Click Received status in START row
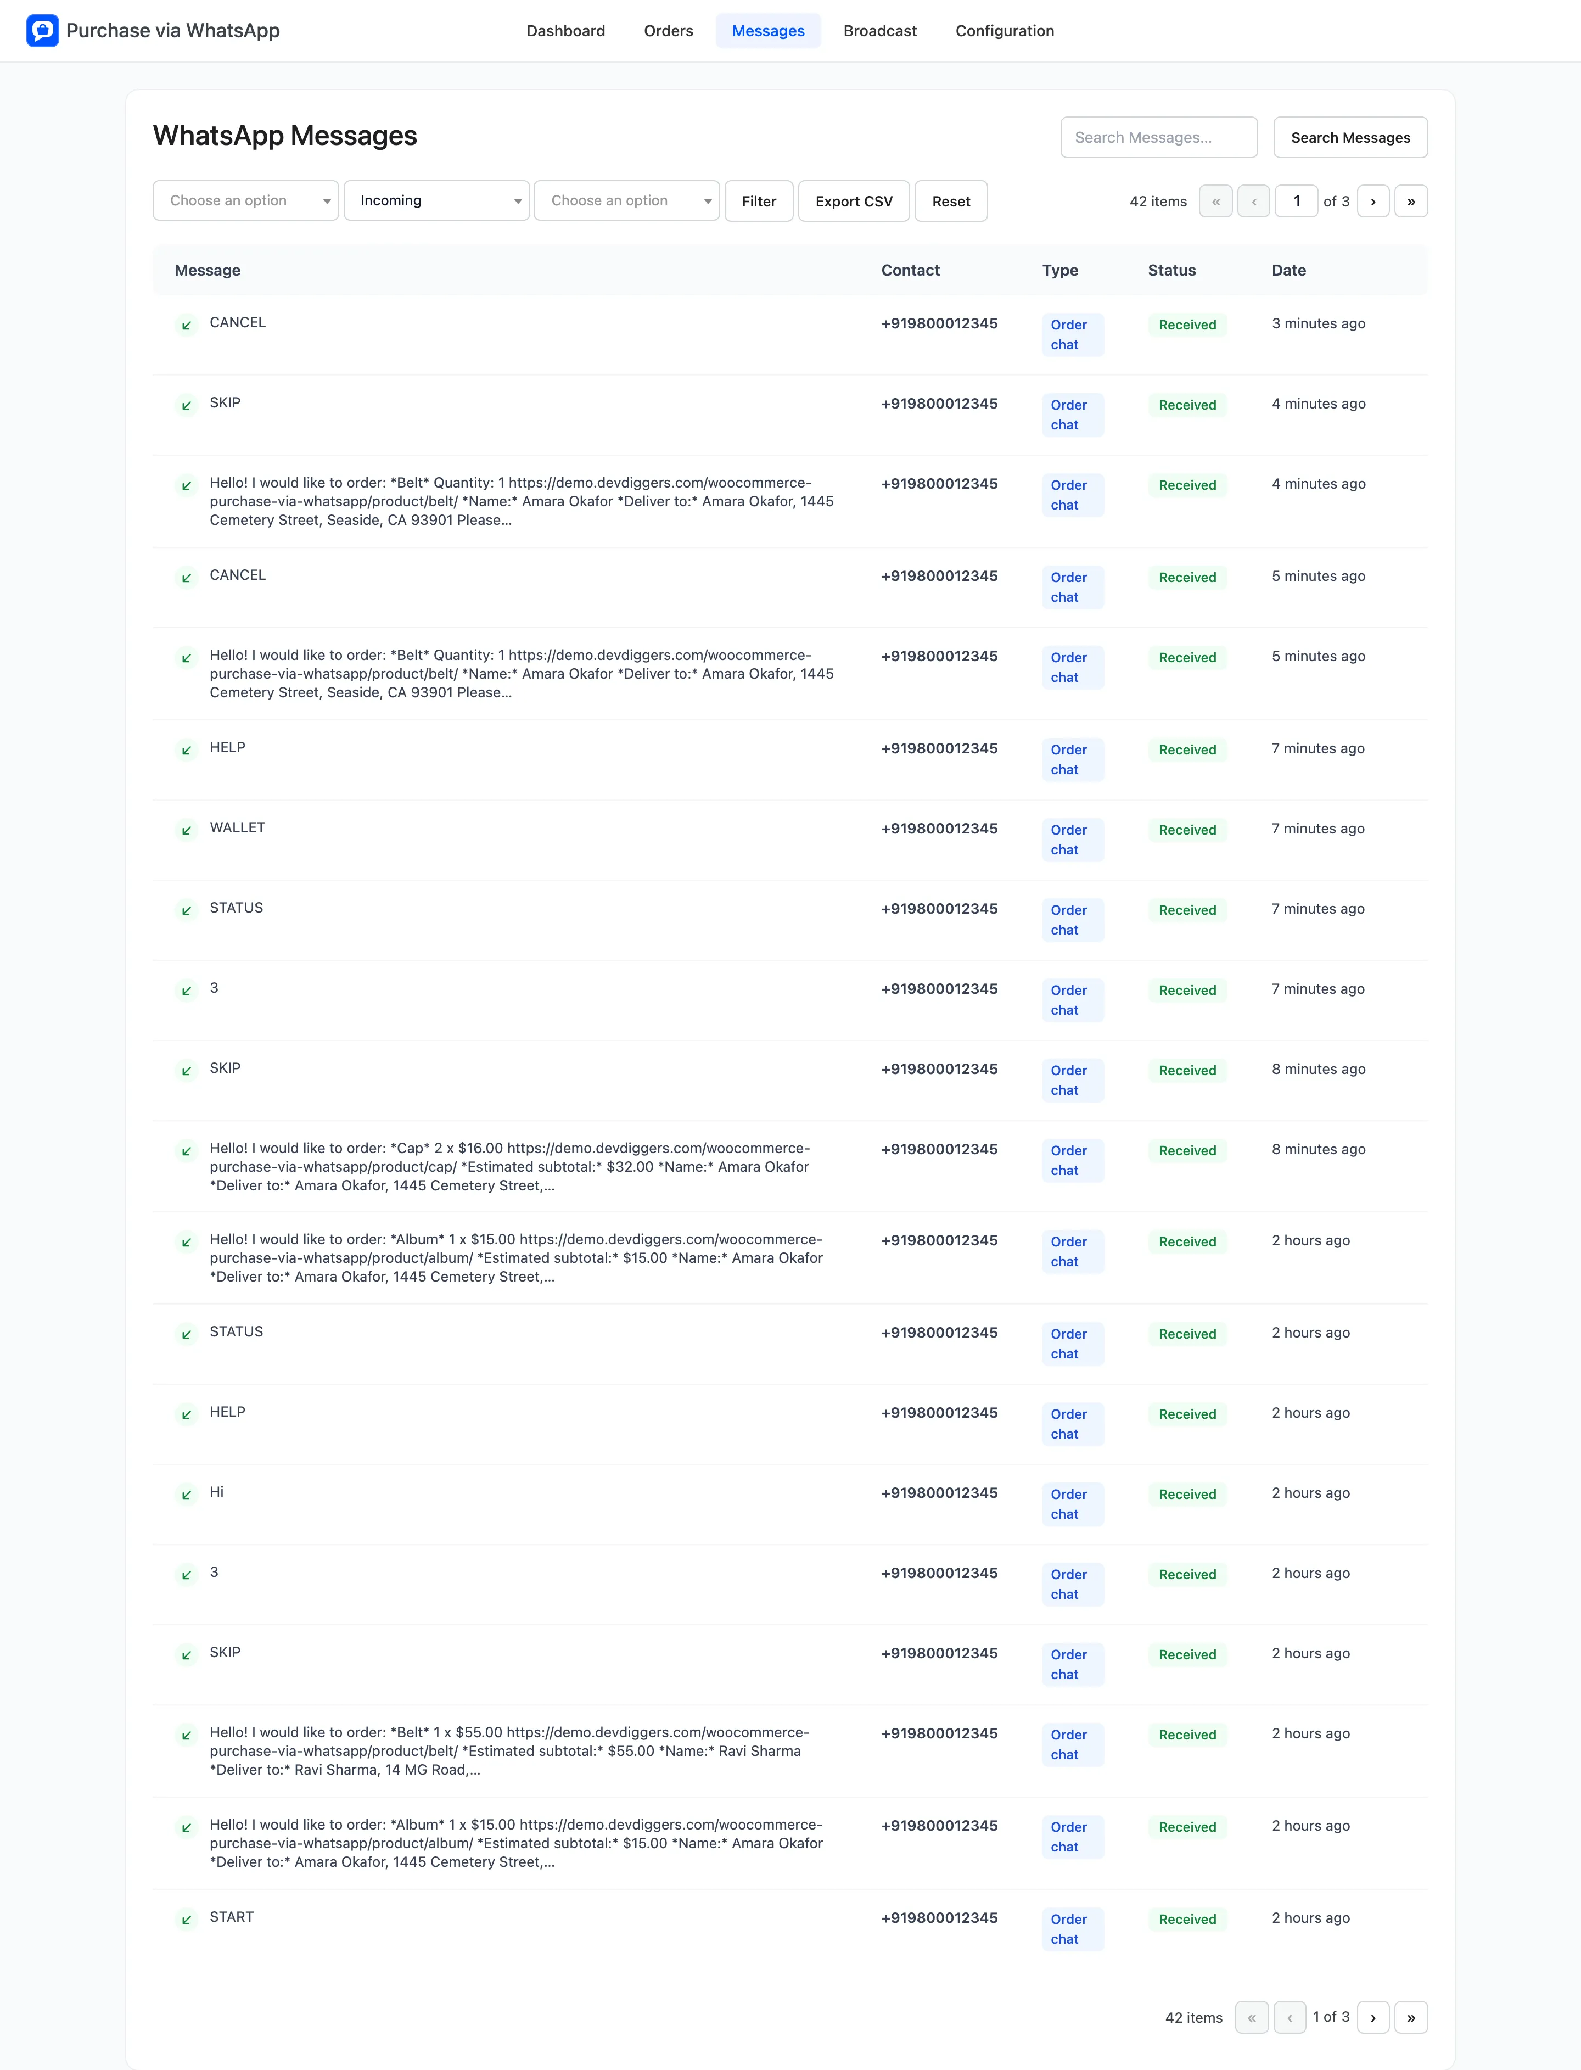Screen dimensions: 1581x2070 tap(1187, 1920)
